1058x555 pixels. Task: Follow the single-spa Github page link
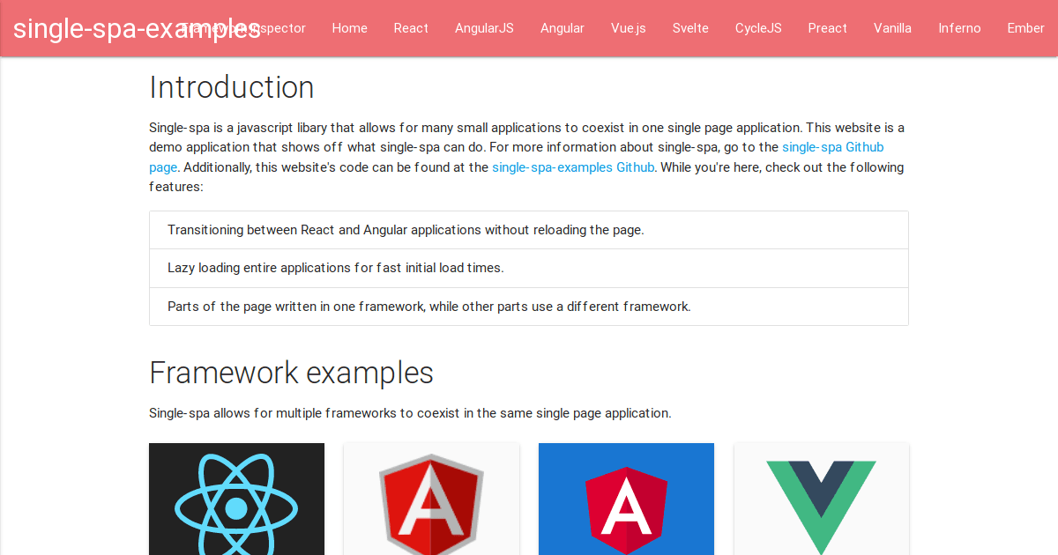click(x=832, y=146)
